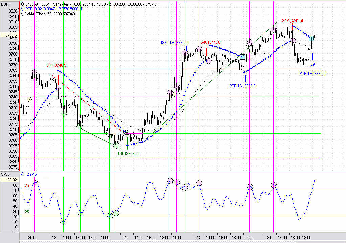Image resolution: width=346 pixels, height=243 pixels.
Task: Select the current price tag 3797.5 on axis
Action: [x=10, y=35]
